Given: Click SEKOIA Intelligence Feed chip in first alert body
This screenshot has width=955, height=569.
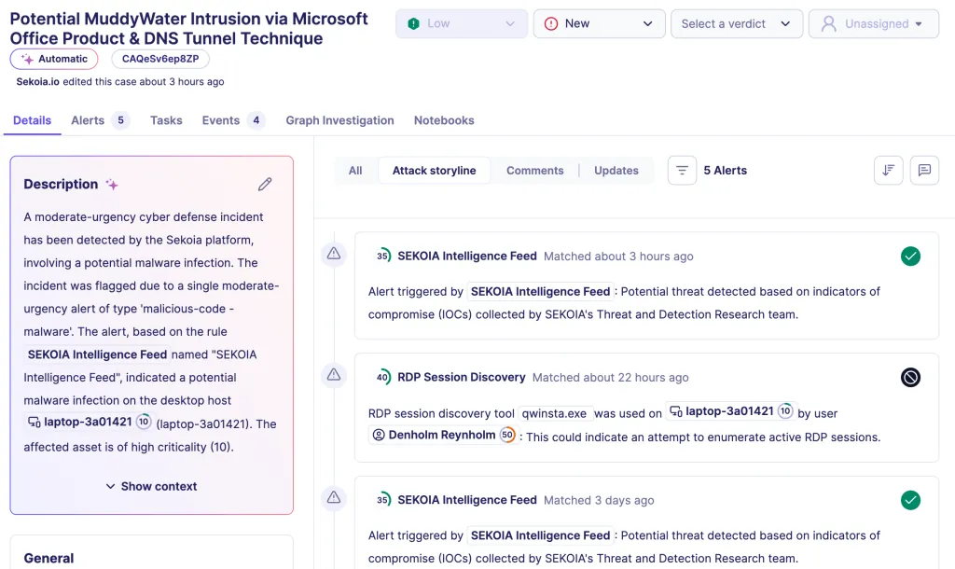Looking at the screenshot, I should point(540,292).
